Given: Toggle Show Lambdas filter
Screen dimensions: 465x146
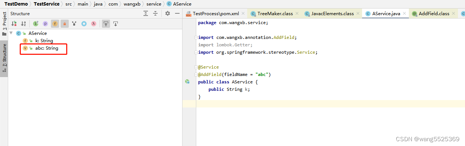Looking at the screenshot, I should click(94, 24).
